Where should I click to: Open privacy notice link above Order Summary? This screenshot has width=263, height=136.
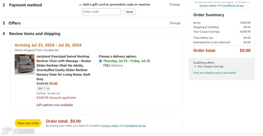(x=208, y=6)
